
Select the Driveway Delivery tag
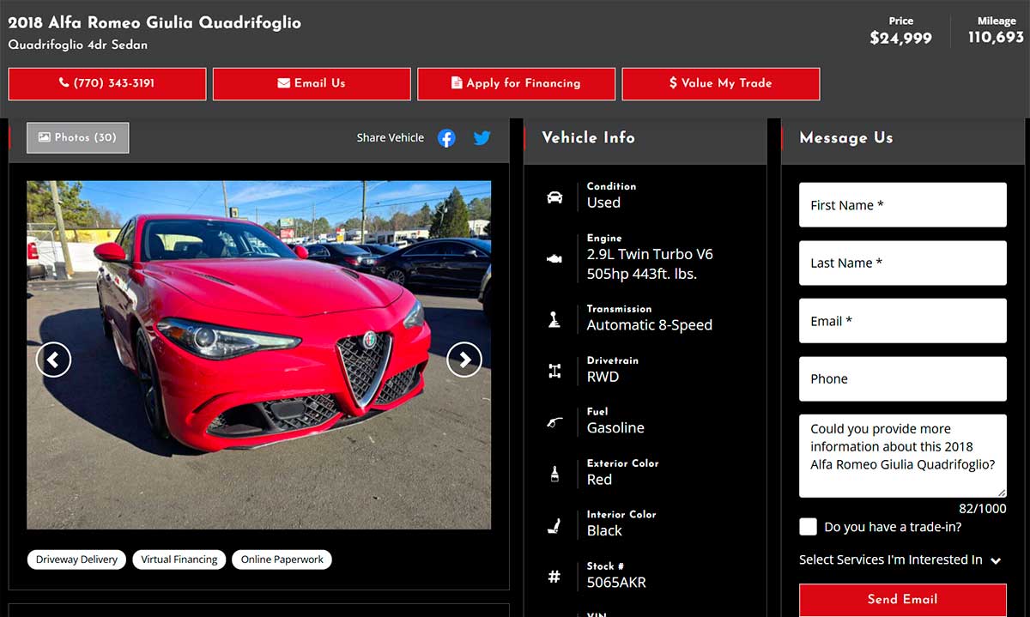click(x=76, y=560)
